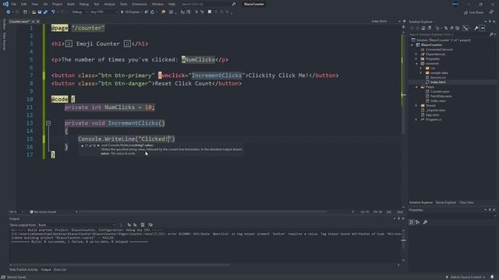The height and width of the screenshot is (280, 499).
Task: Click Add to Source Control in status bar
Action: 465,277
